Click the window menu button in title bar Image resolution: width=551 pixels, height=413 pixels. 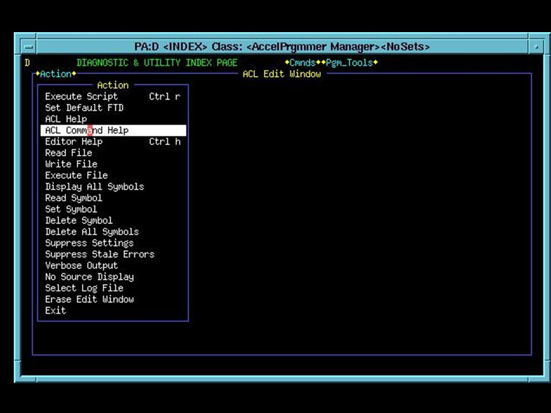coord(29,46)
